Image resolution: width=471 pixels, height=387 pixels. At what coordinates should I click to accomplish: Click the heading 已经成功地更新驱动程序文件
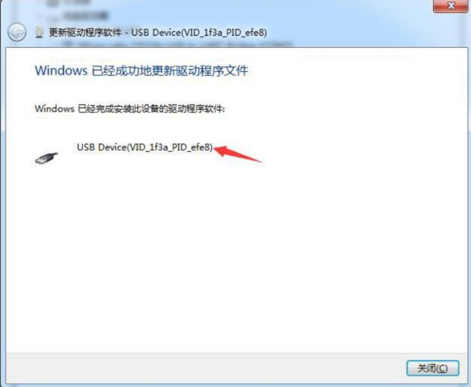coord(170,71)
